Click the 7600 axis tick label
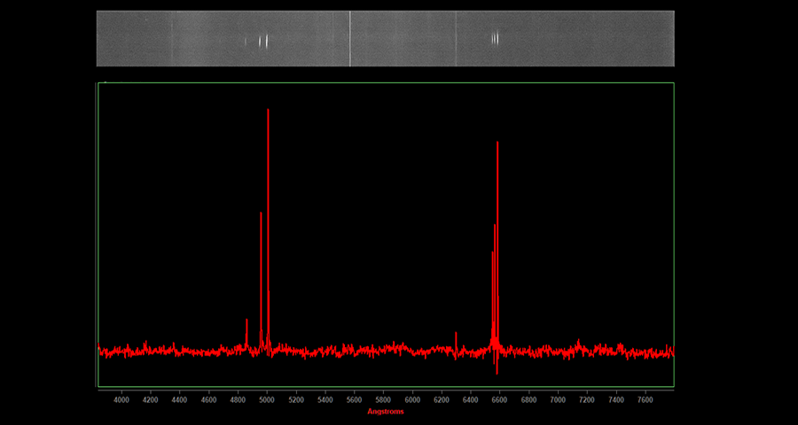The height and width of the screenshot is (425, 798). pyautogui.click(x=645, y=400)
